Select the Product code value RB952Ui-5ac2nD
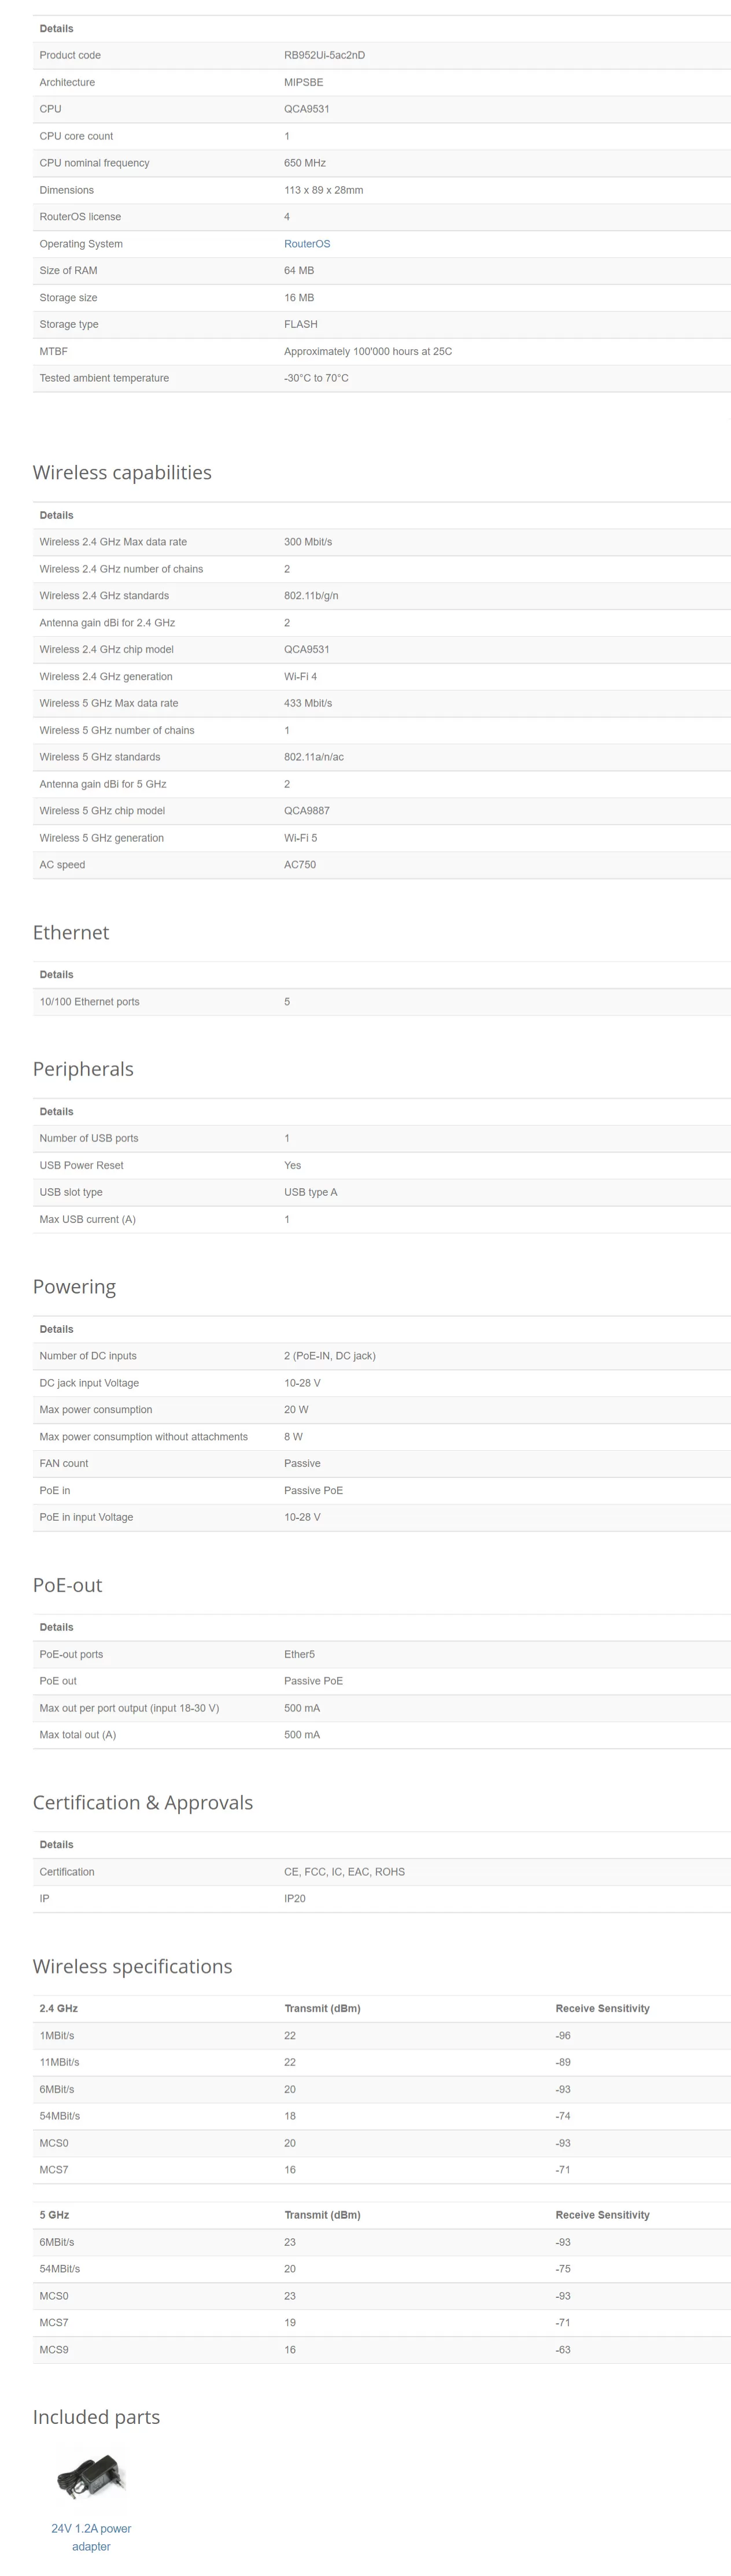 (x=324, y=55)
